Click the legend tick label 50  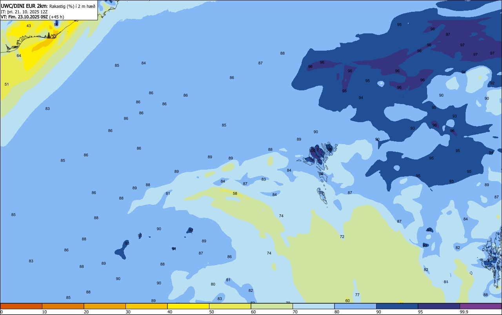(212, 312)
